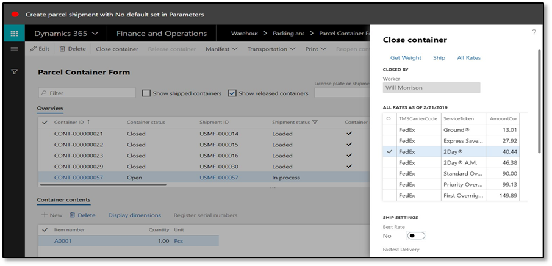Open the filter funnel icon in sidebar
The width and height of the screenshot is (552, 266).
tap(14, 72)
